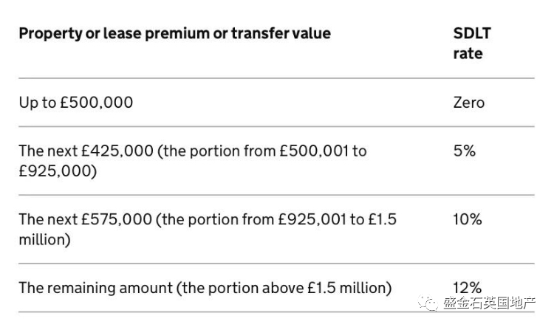
Task: Click the 5% rate cell
Action: [x=465, y=151]
